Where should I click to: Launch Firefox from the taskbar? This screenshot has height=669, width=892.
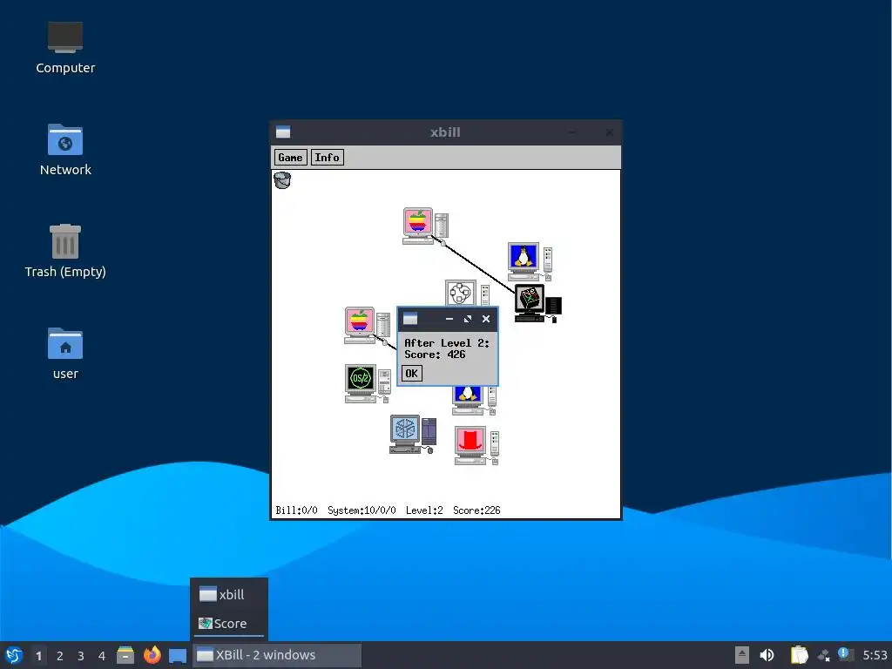(x=152, y=655)
